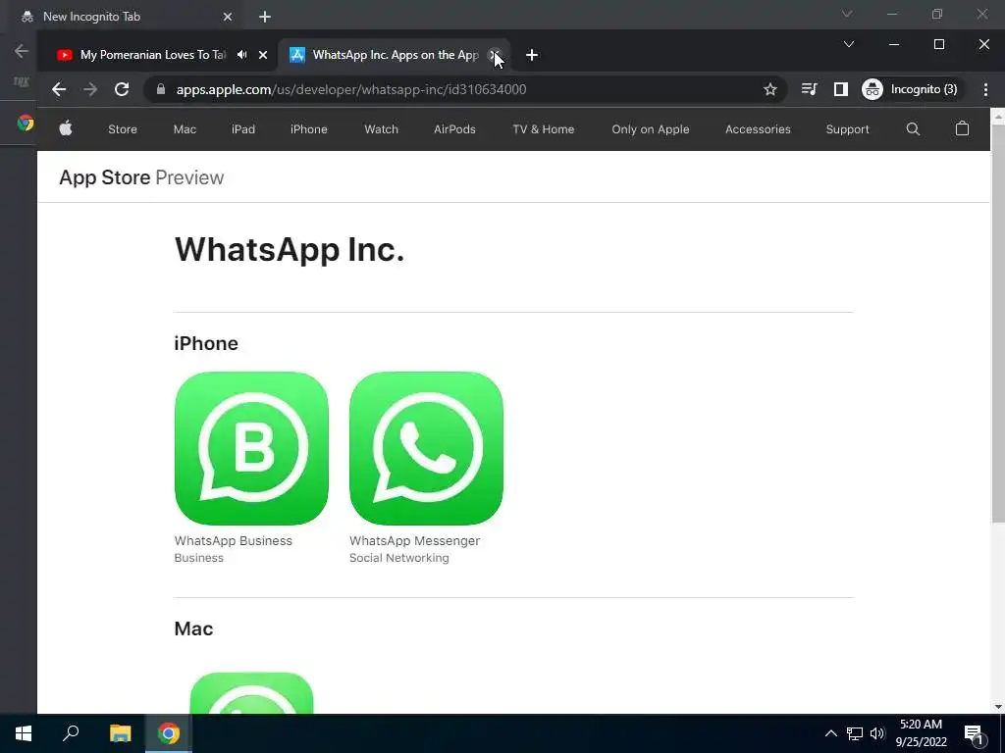Click the Chrome icon in background window sidebar
Viewport: 1005px width, 753px height.
point(26,123)
